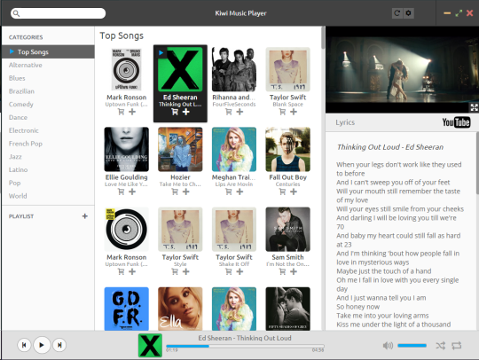This screenshot has width=479, height=360.
Task: Open Electronic category
Action: click(x=48, y=130)
